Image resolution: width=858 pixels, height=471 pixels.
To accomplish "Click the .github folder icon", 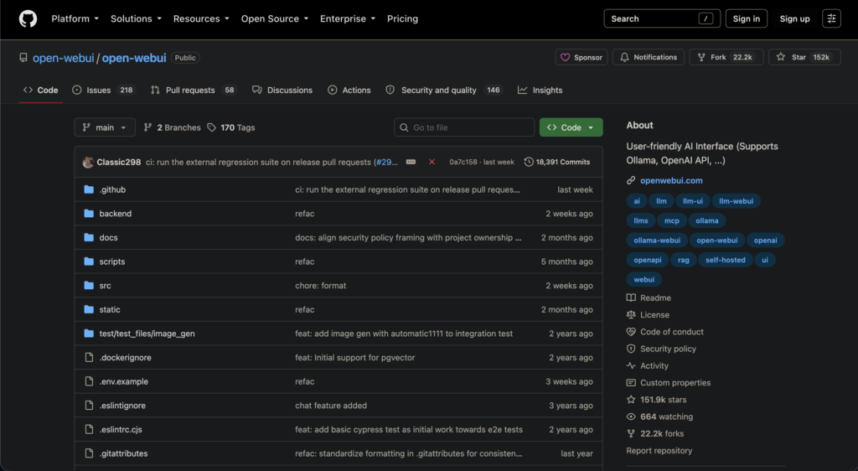I will [89, 189].
